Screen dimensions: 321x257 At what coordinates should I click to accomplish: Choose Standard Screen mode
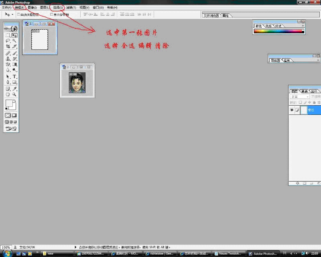tap(7, 122)
